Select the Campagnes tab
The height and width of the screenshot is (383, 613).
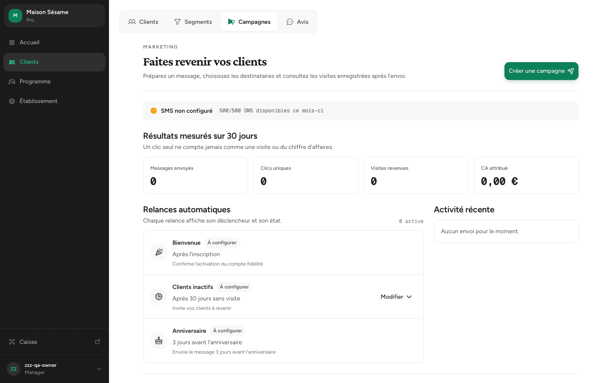coord(249,22)
